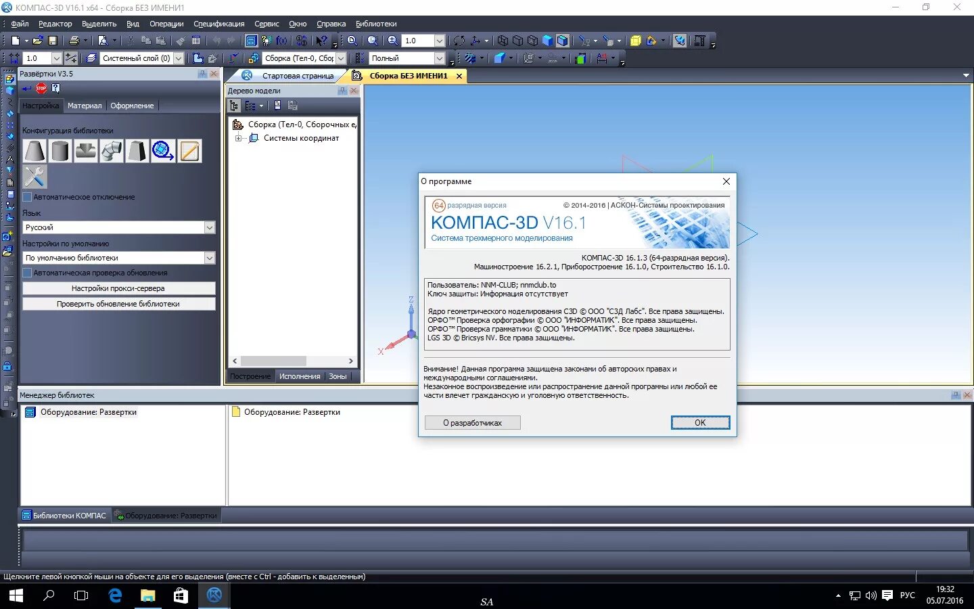
Task: Select the wireframe display mode cube
Action: 503,41
